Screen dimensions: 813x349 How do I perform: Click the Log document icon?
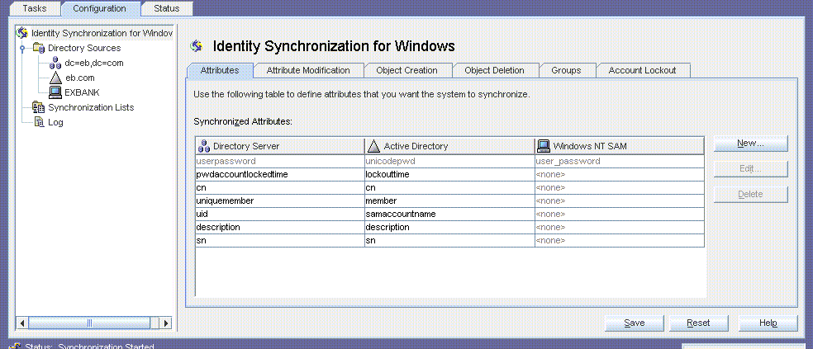click(40, 122)
